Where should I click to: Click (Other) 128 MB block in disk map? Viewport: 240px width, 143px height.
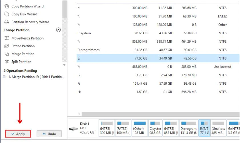click(x=140, y=128)
